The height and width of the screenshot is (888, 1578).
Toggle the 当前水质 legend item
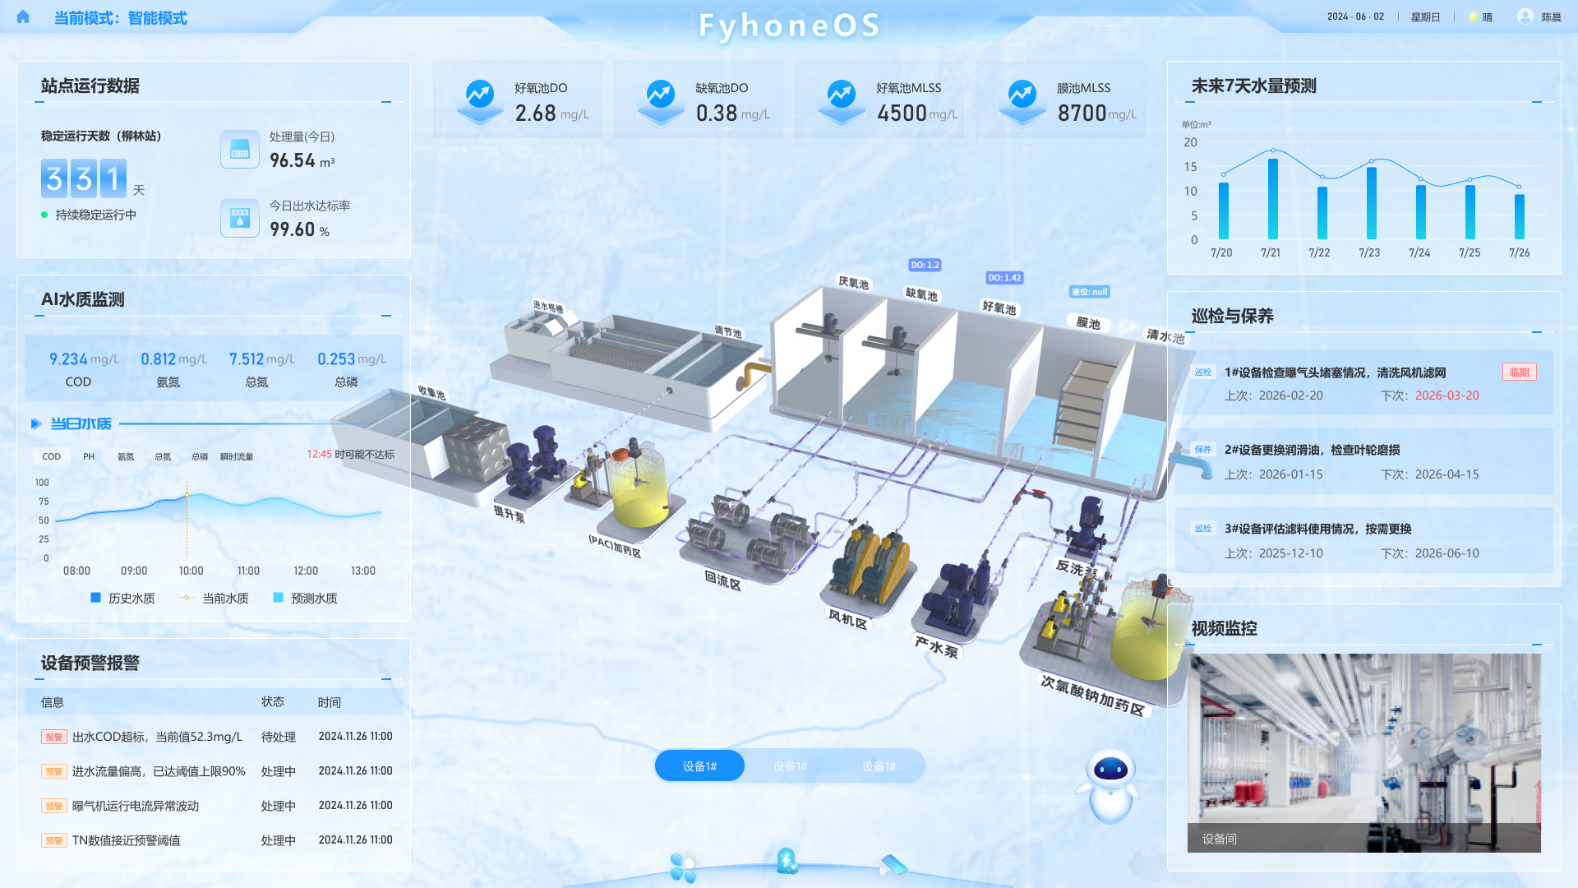[x=219, y=598]
